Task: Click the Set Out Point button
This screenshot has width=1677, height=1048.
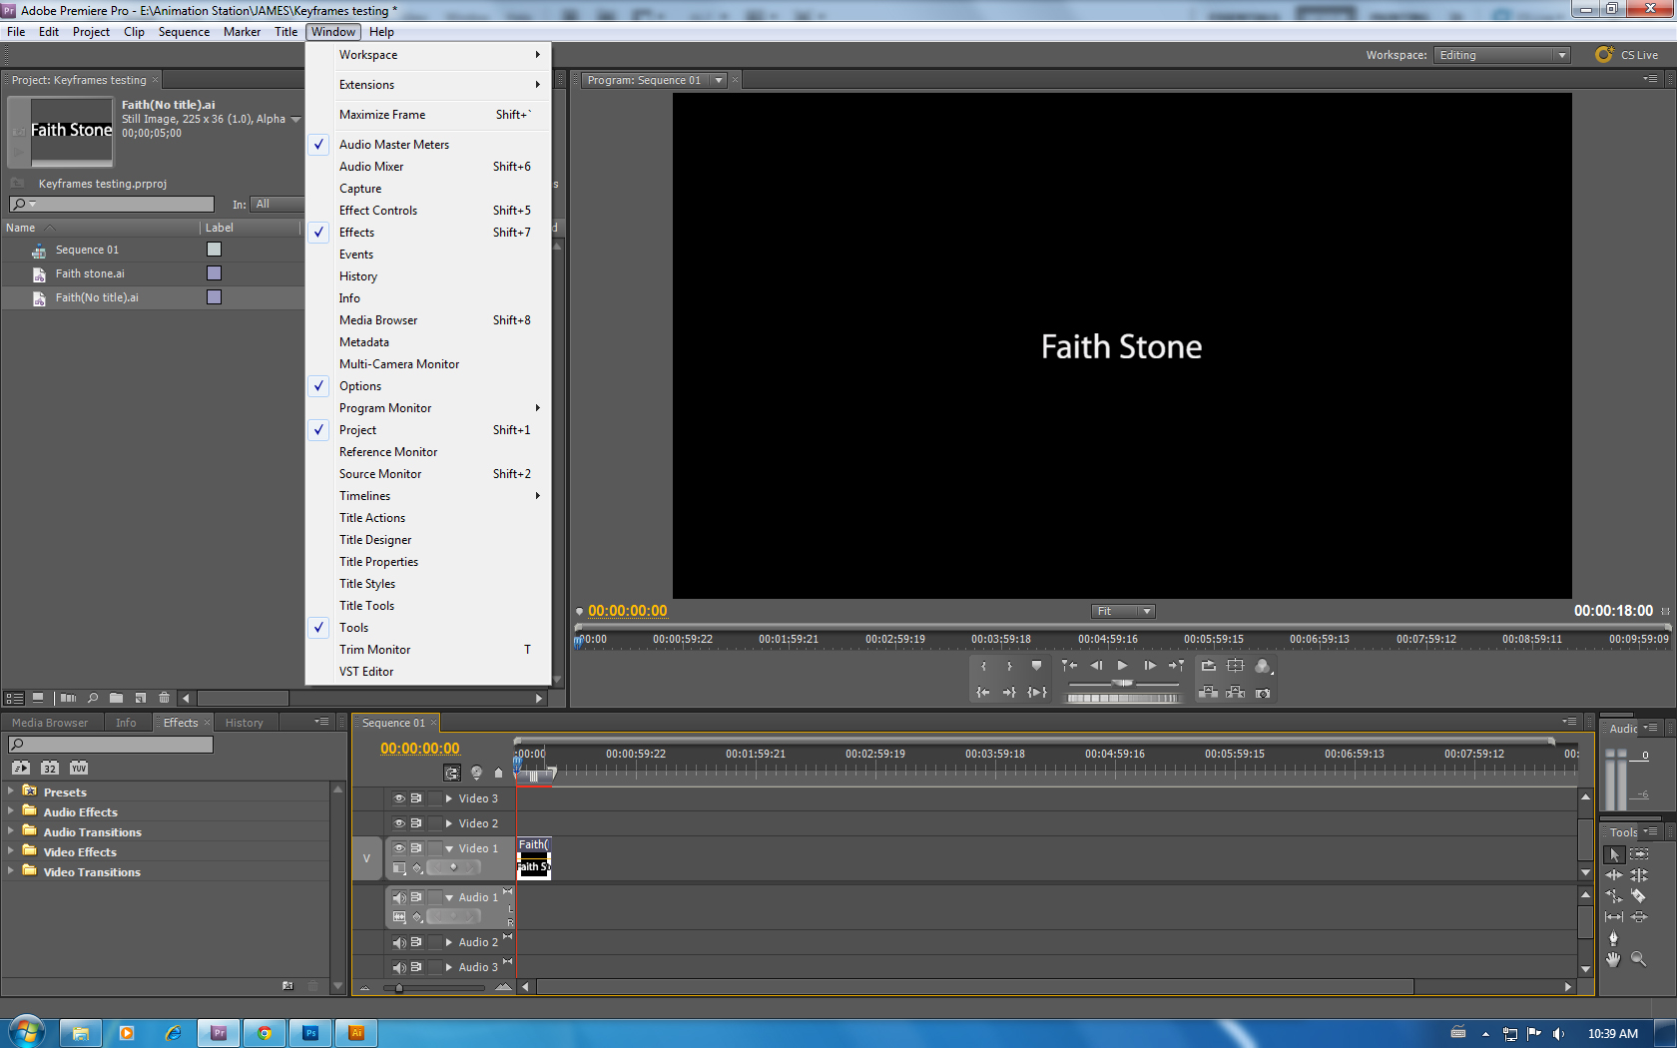Action: 1009,666
